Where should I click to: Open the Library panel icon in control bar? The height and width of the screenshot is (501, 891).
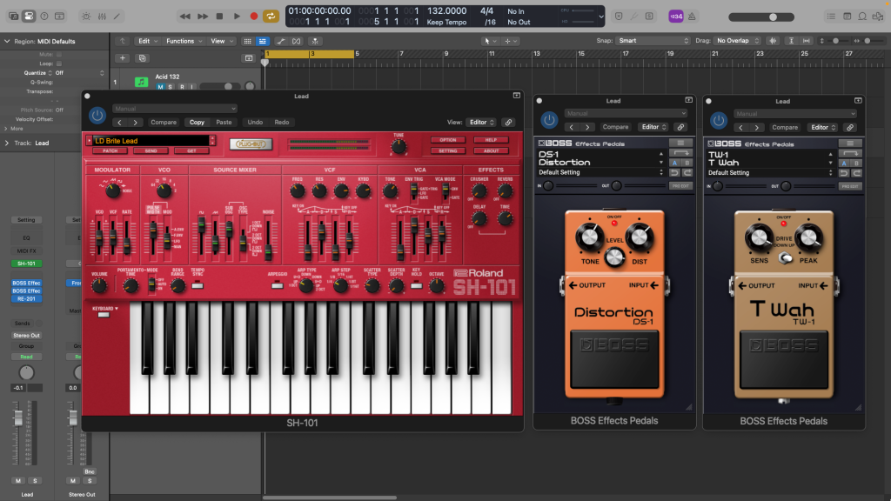[x=13, y=17]
